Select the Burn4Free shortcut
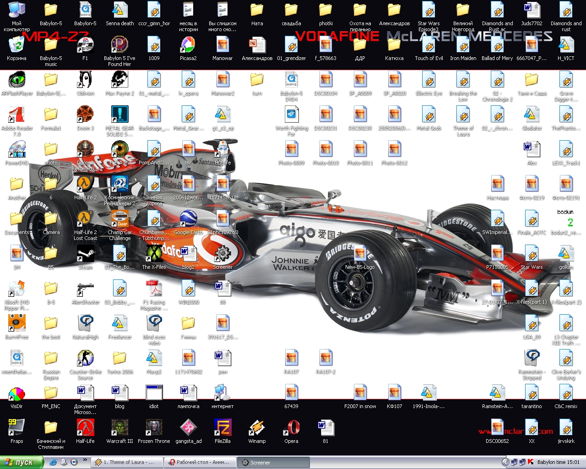 16,327
